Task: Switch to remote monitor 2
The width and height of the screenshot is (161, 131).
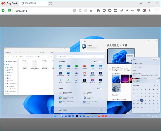Action: pyautogui.click(x=110, y=10)
